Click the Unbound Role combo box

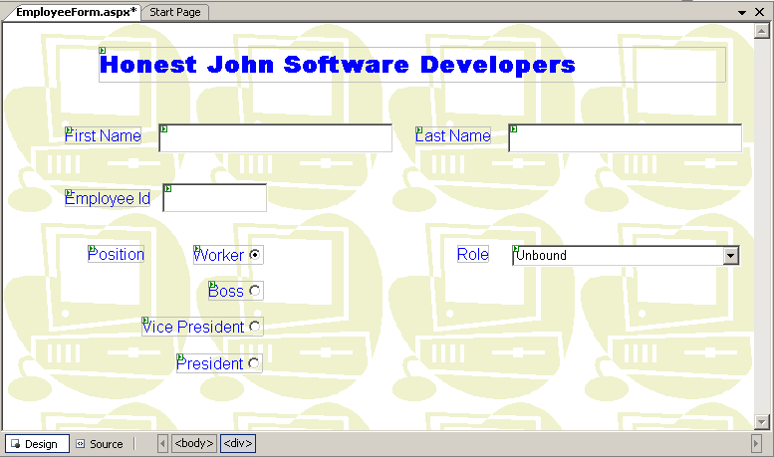[618, 256]
